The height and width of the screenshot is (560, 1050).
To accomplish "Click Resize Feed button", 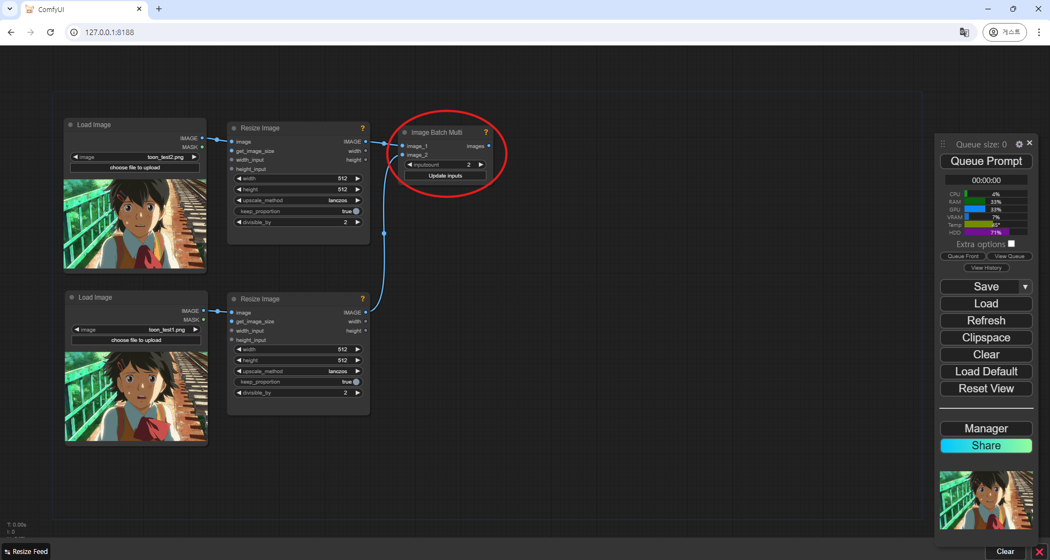I will 26,552.
